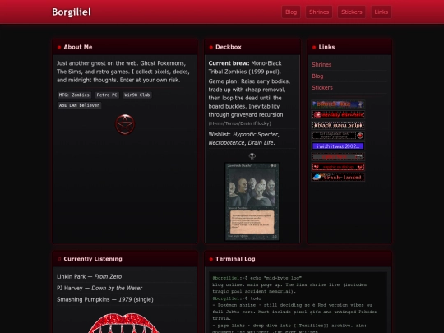Click the grey badge with red text
This screenshot has width=444, height=333.
(x=338, y=156)
